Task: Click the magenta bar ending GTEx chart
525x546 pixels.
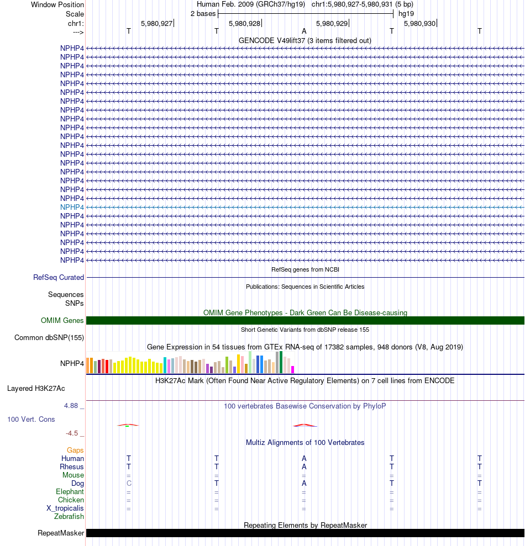Action: point(293,370)
